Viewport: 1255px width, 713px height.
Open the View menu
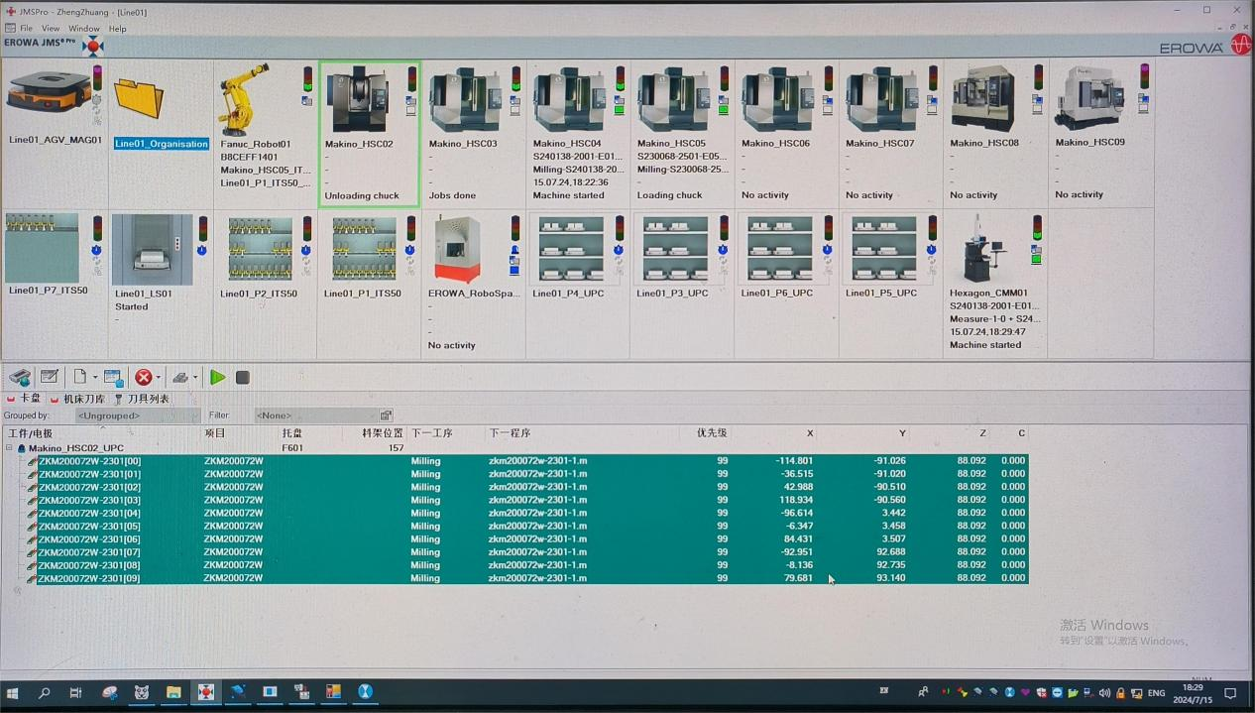pos(51,29)
